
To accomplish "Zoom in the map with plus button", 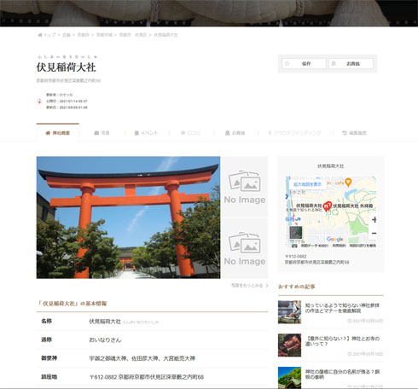I will pos(374,219).
